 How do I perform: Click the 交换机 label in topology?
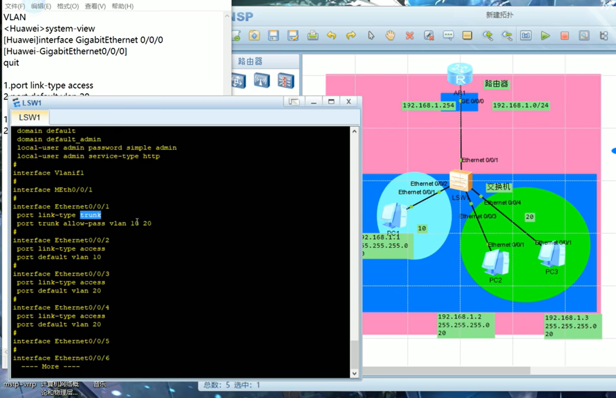tap(499, 187)
